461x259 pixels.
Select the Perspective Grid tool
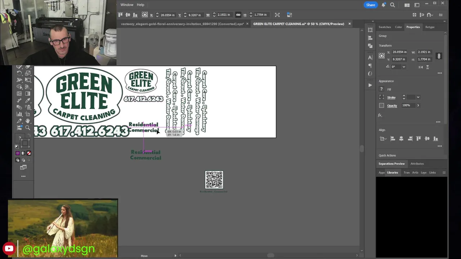pyautogui.click(x=28, y=86)
